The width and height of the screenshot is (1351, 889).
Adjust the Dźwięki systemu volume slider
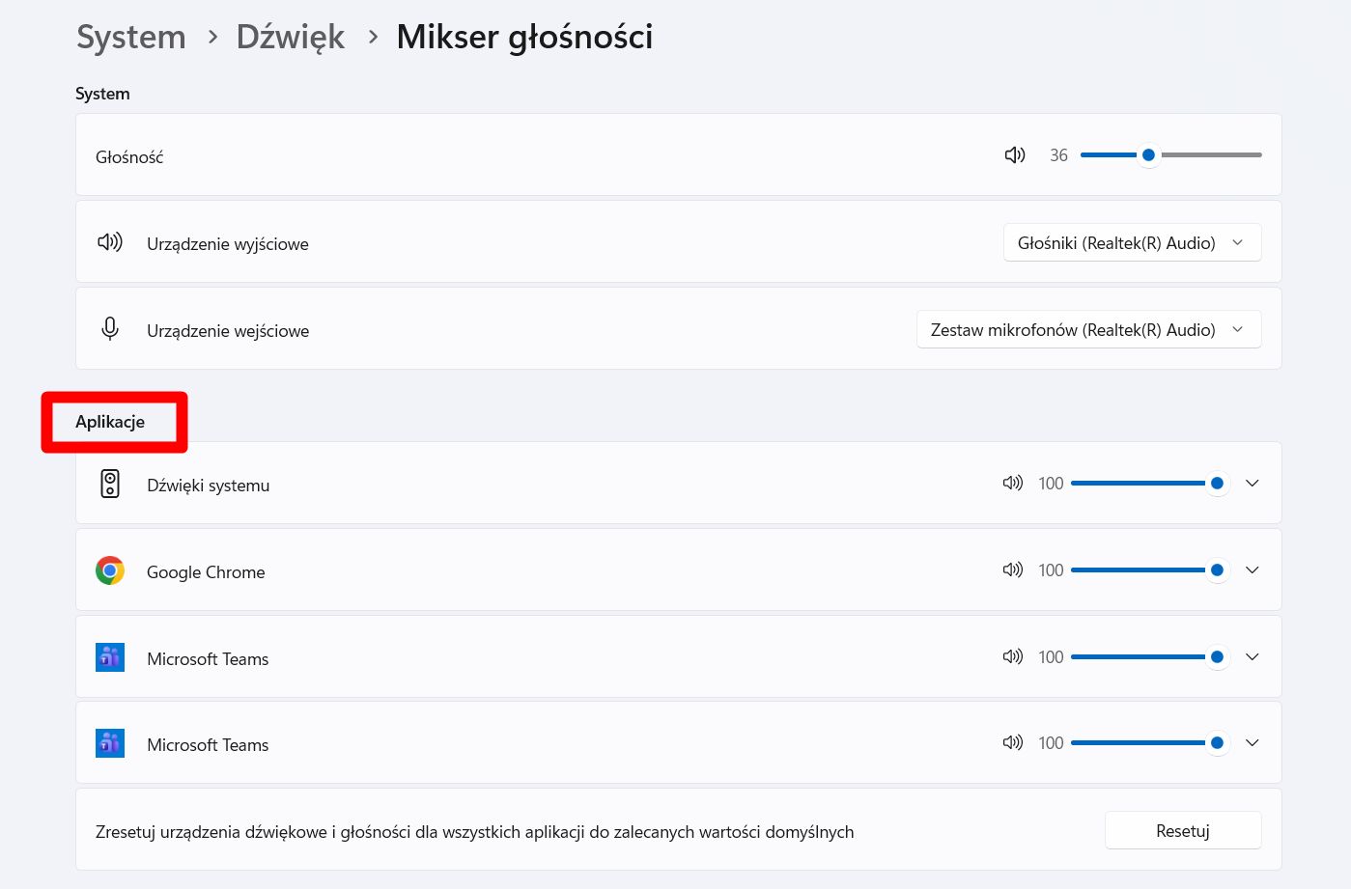pyautogui.click(x=1150, y=483)
